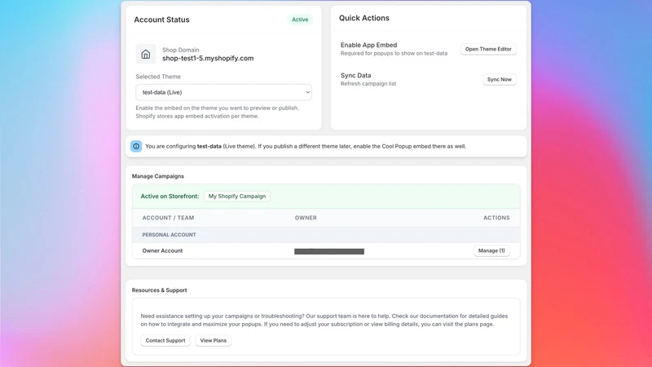Click the shop domain house icon
652x367 pixels.
(146, 54)
